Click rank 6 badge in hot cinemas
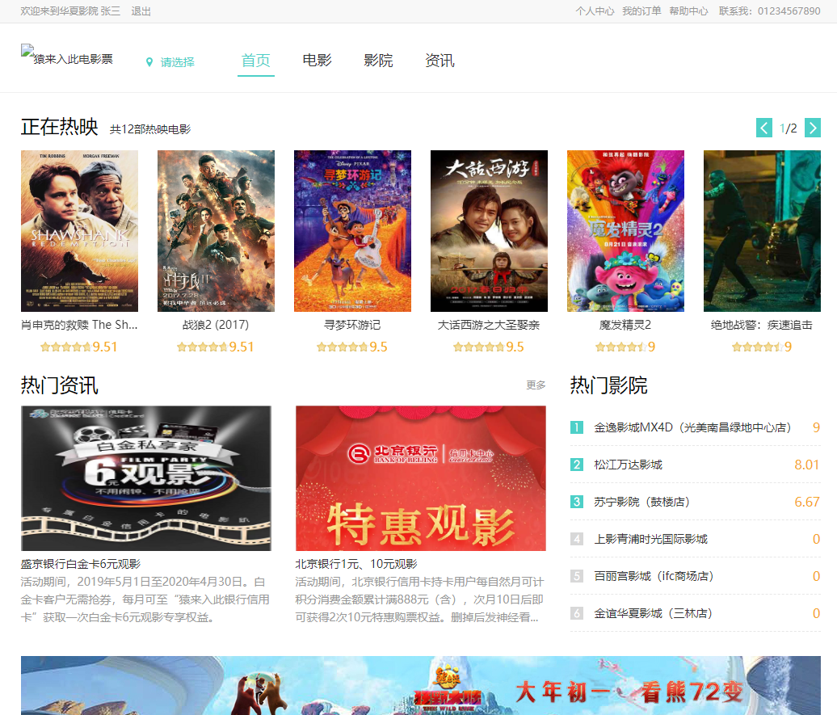The image size is (837, 715). 577,613
